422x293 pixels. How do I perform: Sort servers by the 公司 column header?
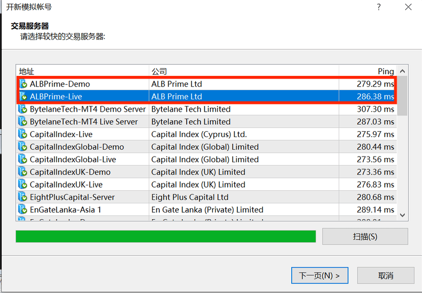click(244, 71)
